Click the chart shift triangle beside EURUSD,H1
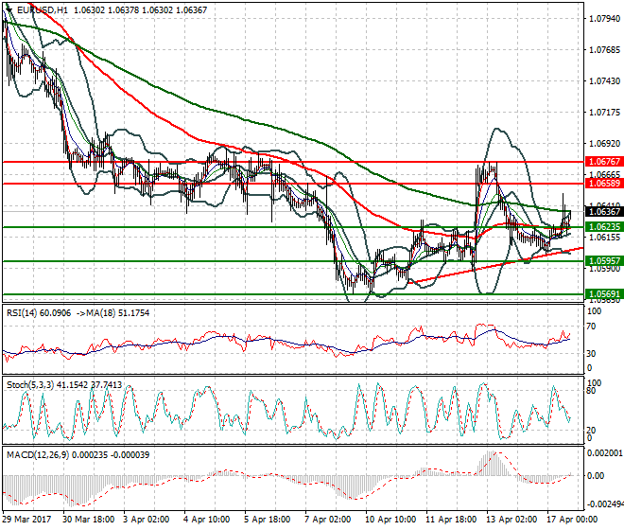Image resolution: width=624 pixels, height=530 pixels. (9, 10)
